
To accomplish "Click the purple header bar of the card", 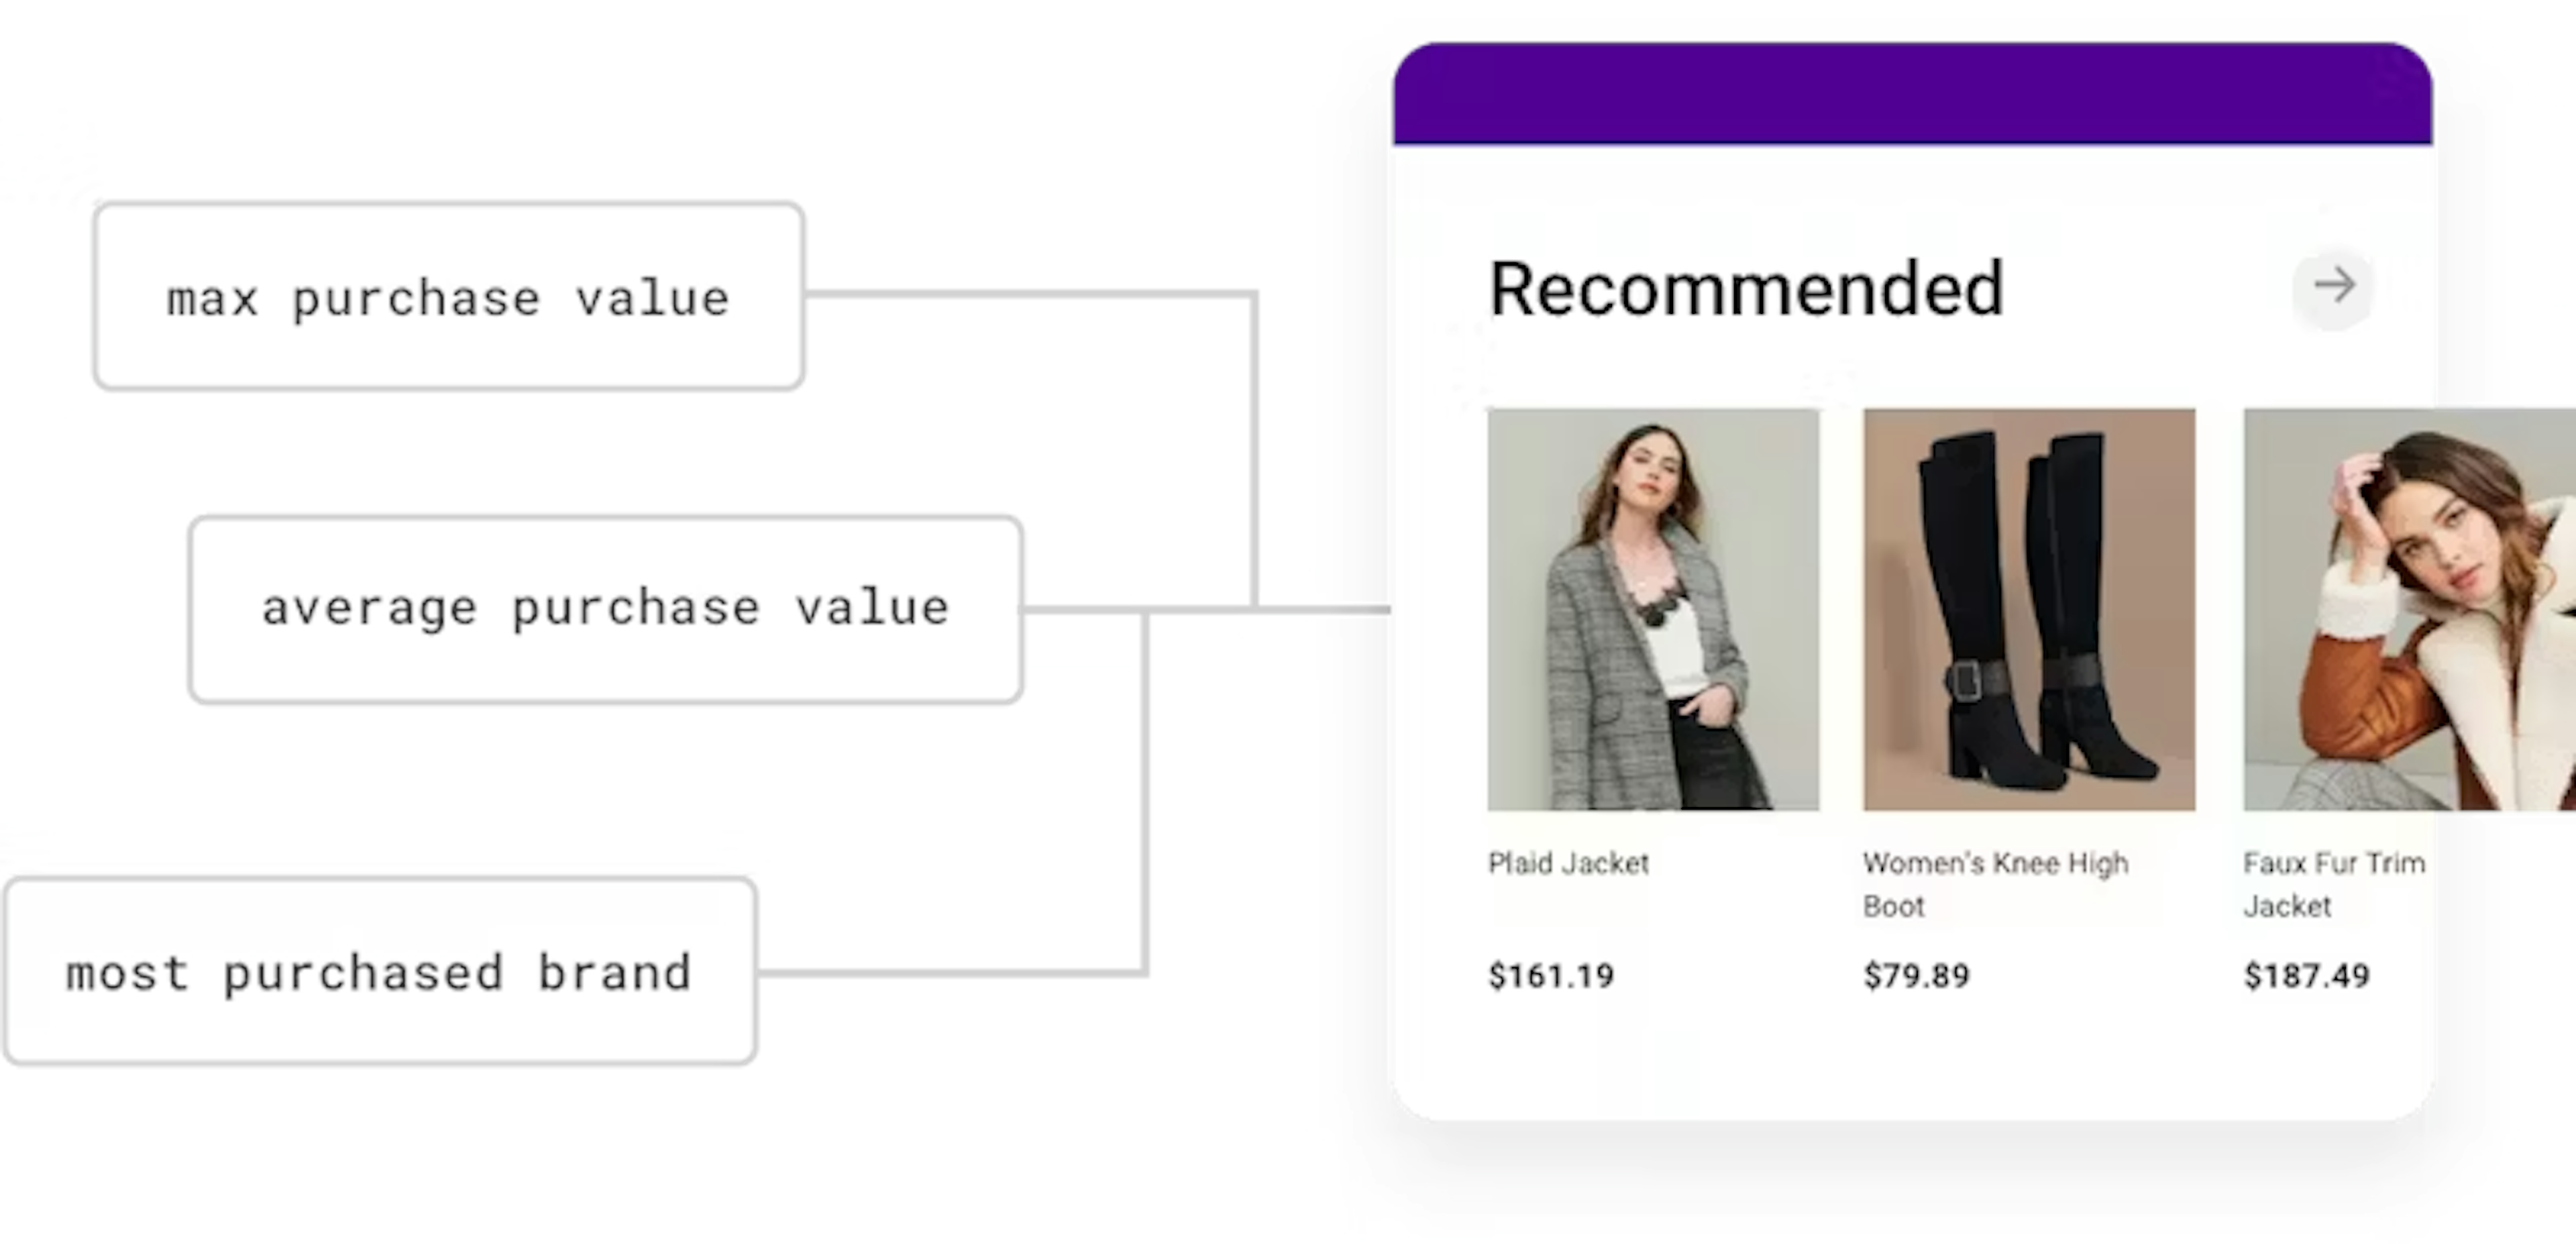I will point(1912,95).
